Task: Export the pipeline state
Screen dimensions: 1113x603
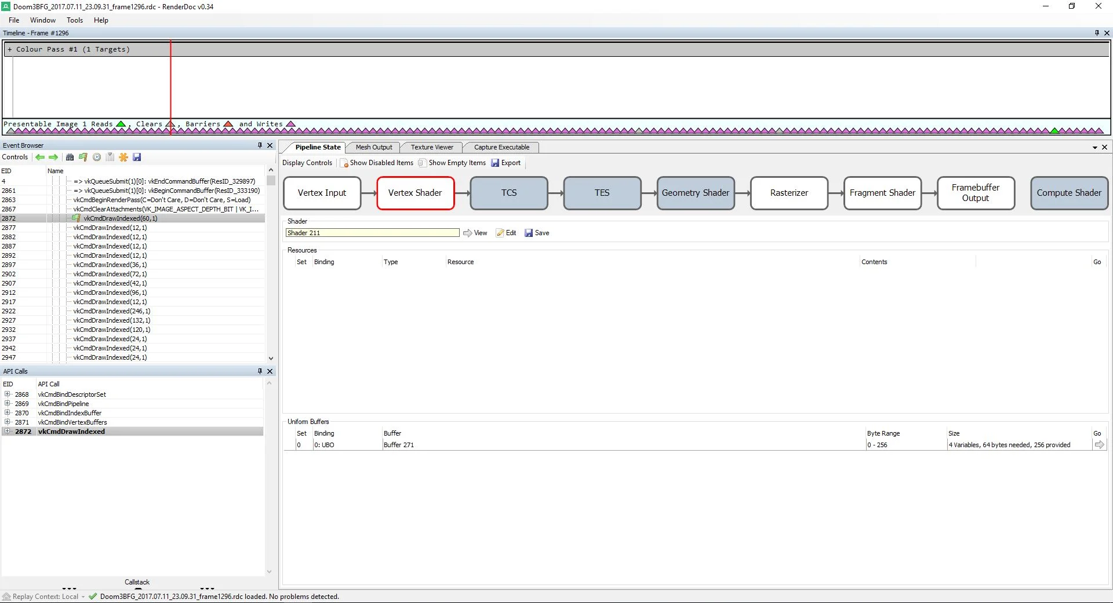Action: tap(506, 163)
